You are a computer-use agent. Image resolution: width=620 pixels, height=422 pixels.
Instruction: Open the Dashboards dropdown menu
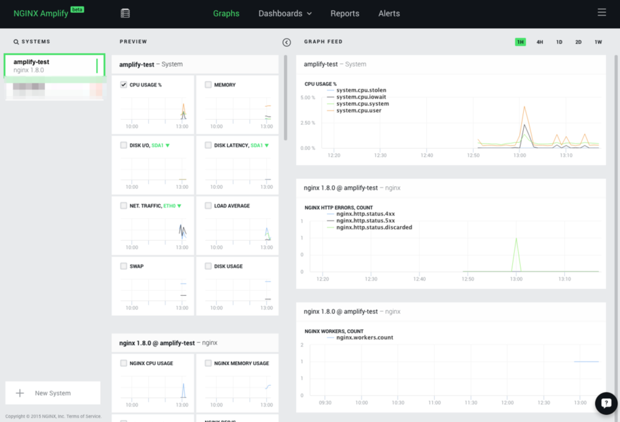tap(285, 13)
